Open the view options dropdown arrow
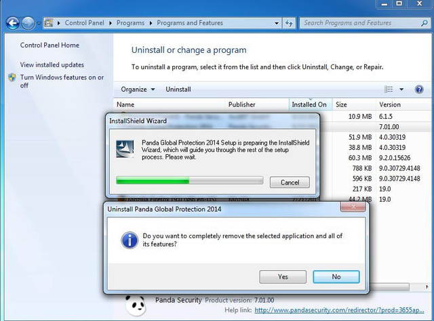The image size is (434, 321). 401,90
